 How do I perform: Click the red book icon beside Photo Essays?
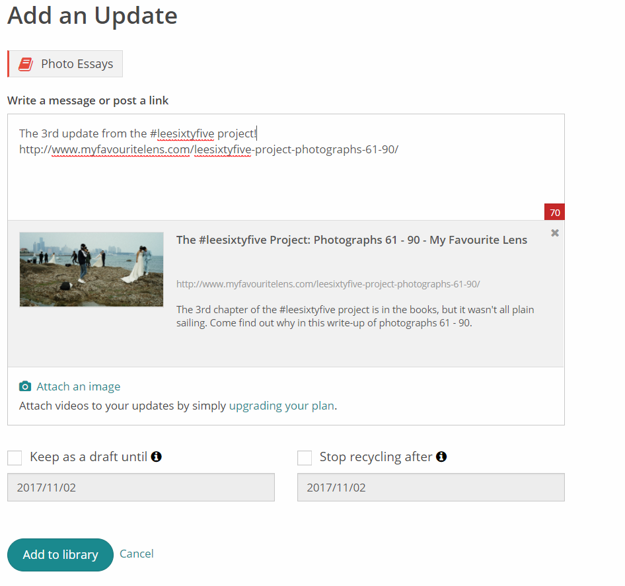(x=26, y=64)
